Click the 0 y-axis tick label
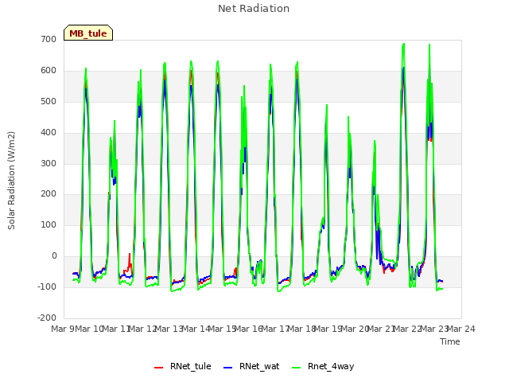Viewport: 509px width, 382px height. click(54, 256)
